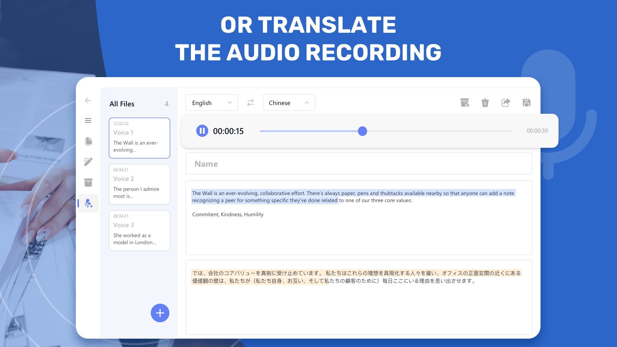Click the English transcription text area
The image size is (617, 347).
point(359,218)
